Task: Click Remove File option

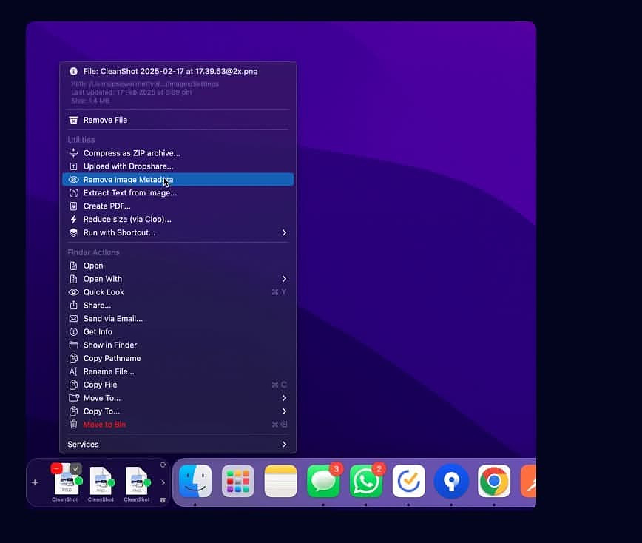Action: pos(105,120)
